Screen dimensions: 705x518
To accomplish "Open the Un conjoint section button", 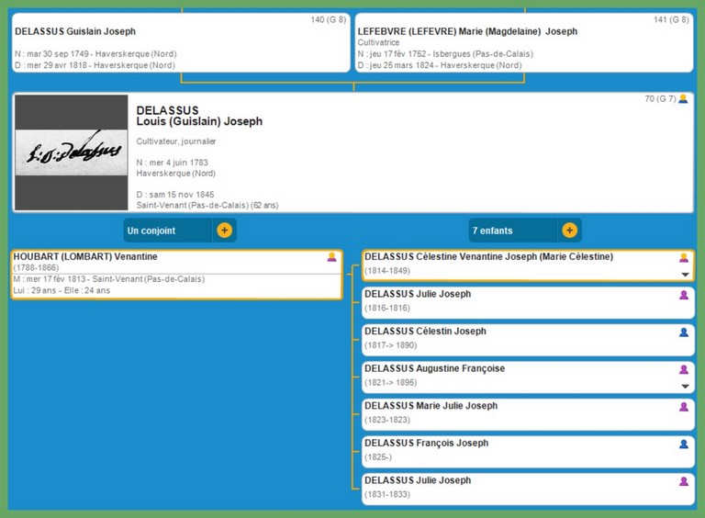I will point(167,231).
